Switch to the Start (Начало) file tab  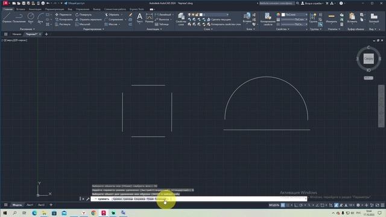[x=17, y=34]
